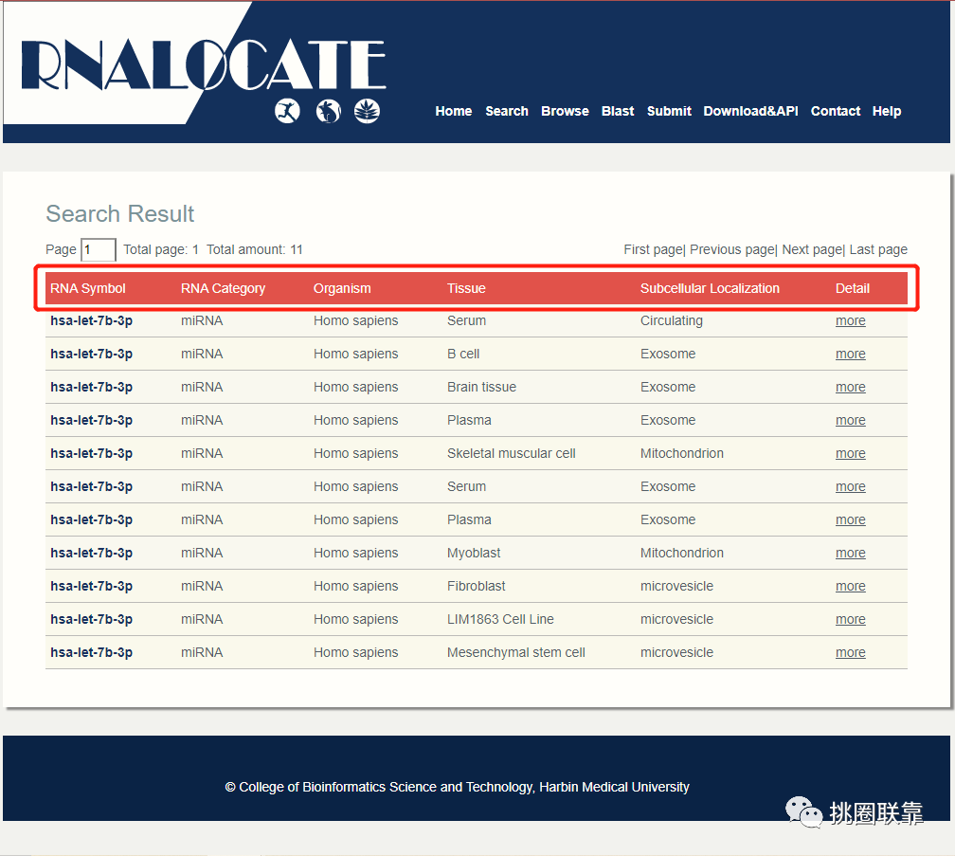Screen dimensions: 955x856
Task: Click the Total amount: 11 text
Action: 255,250
